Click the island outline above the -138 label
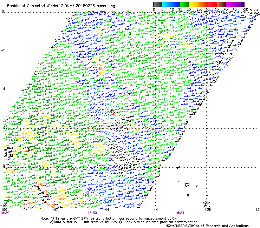 point(207,203)
